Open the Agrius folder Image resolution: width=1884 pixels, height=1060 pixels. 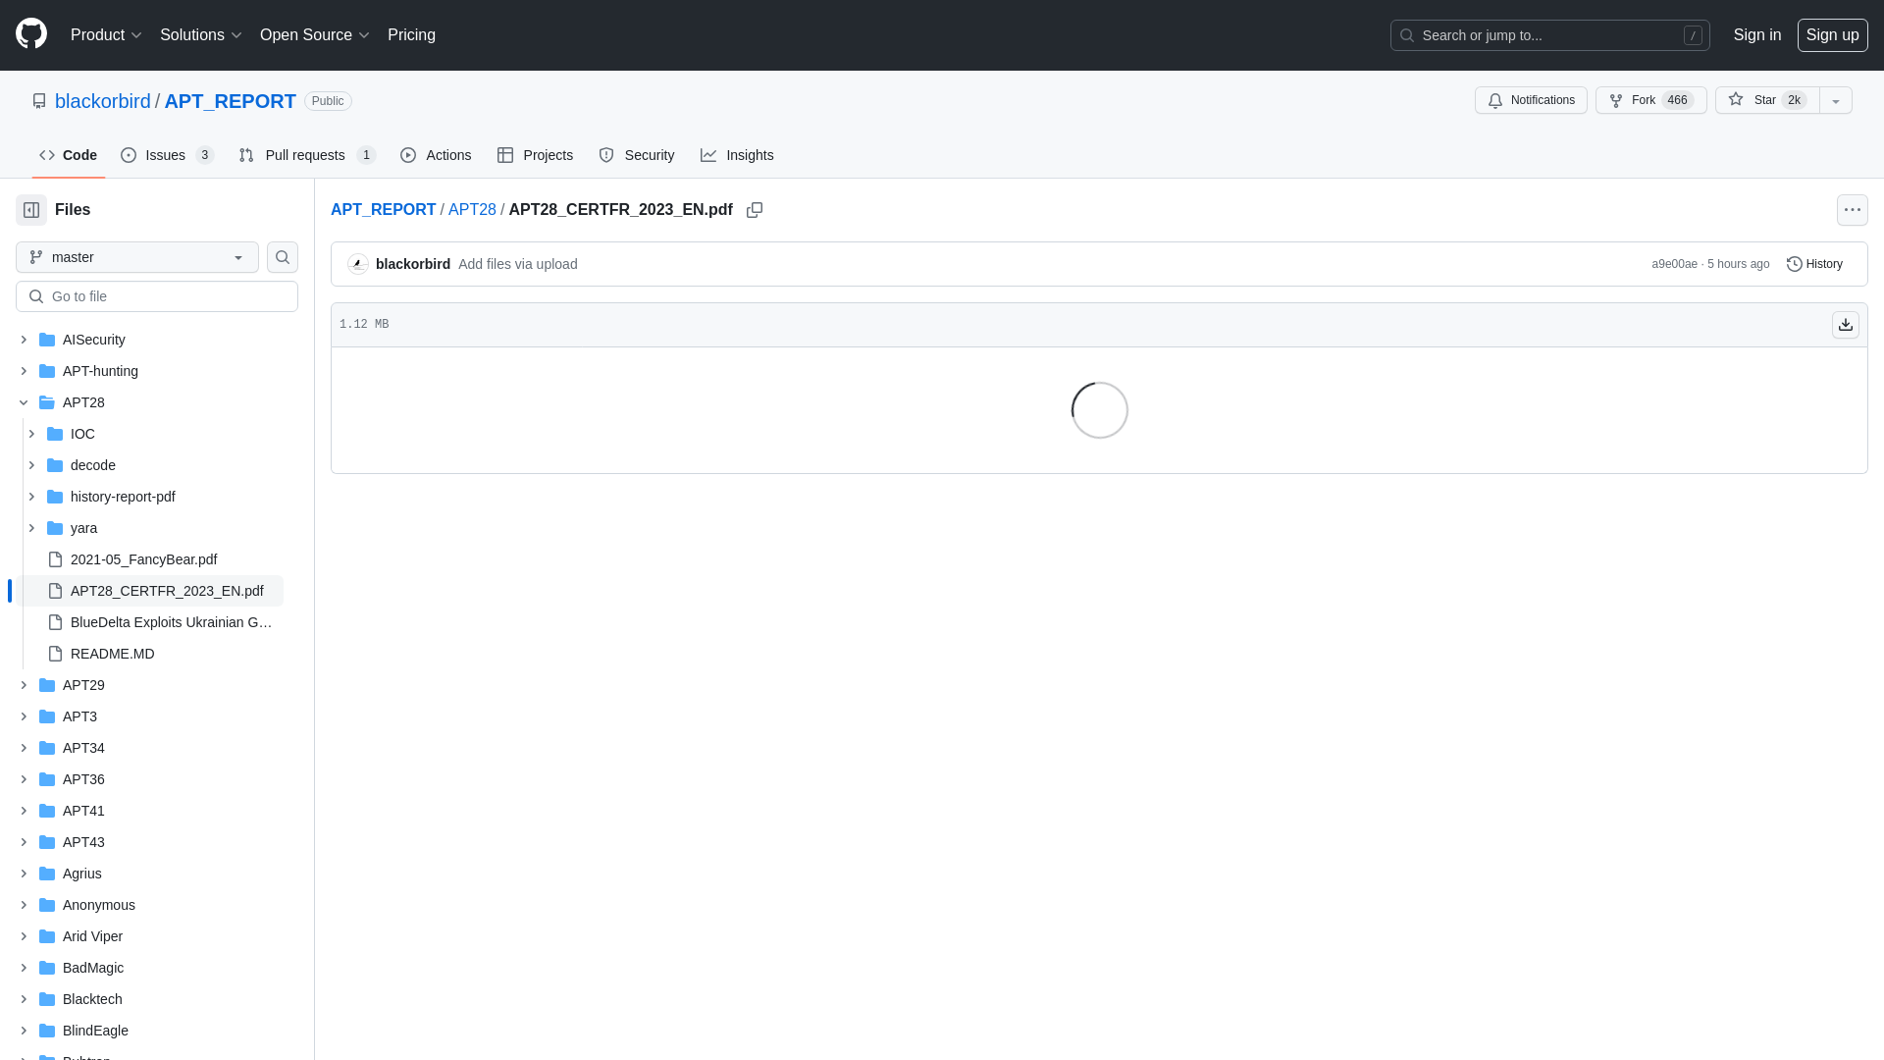[x=81, y=874]
